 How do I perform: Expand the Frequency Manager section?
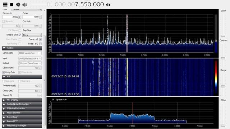pyautogui.click(x=22, y=126)
